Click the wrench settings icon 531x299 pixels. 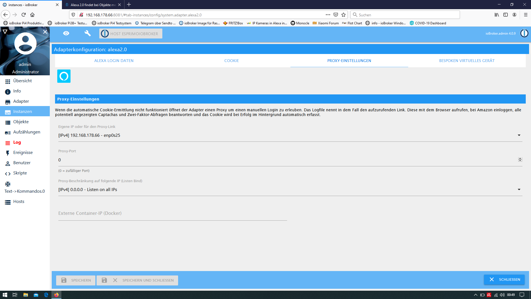[x=87, y=33]
